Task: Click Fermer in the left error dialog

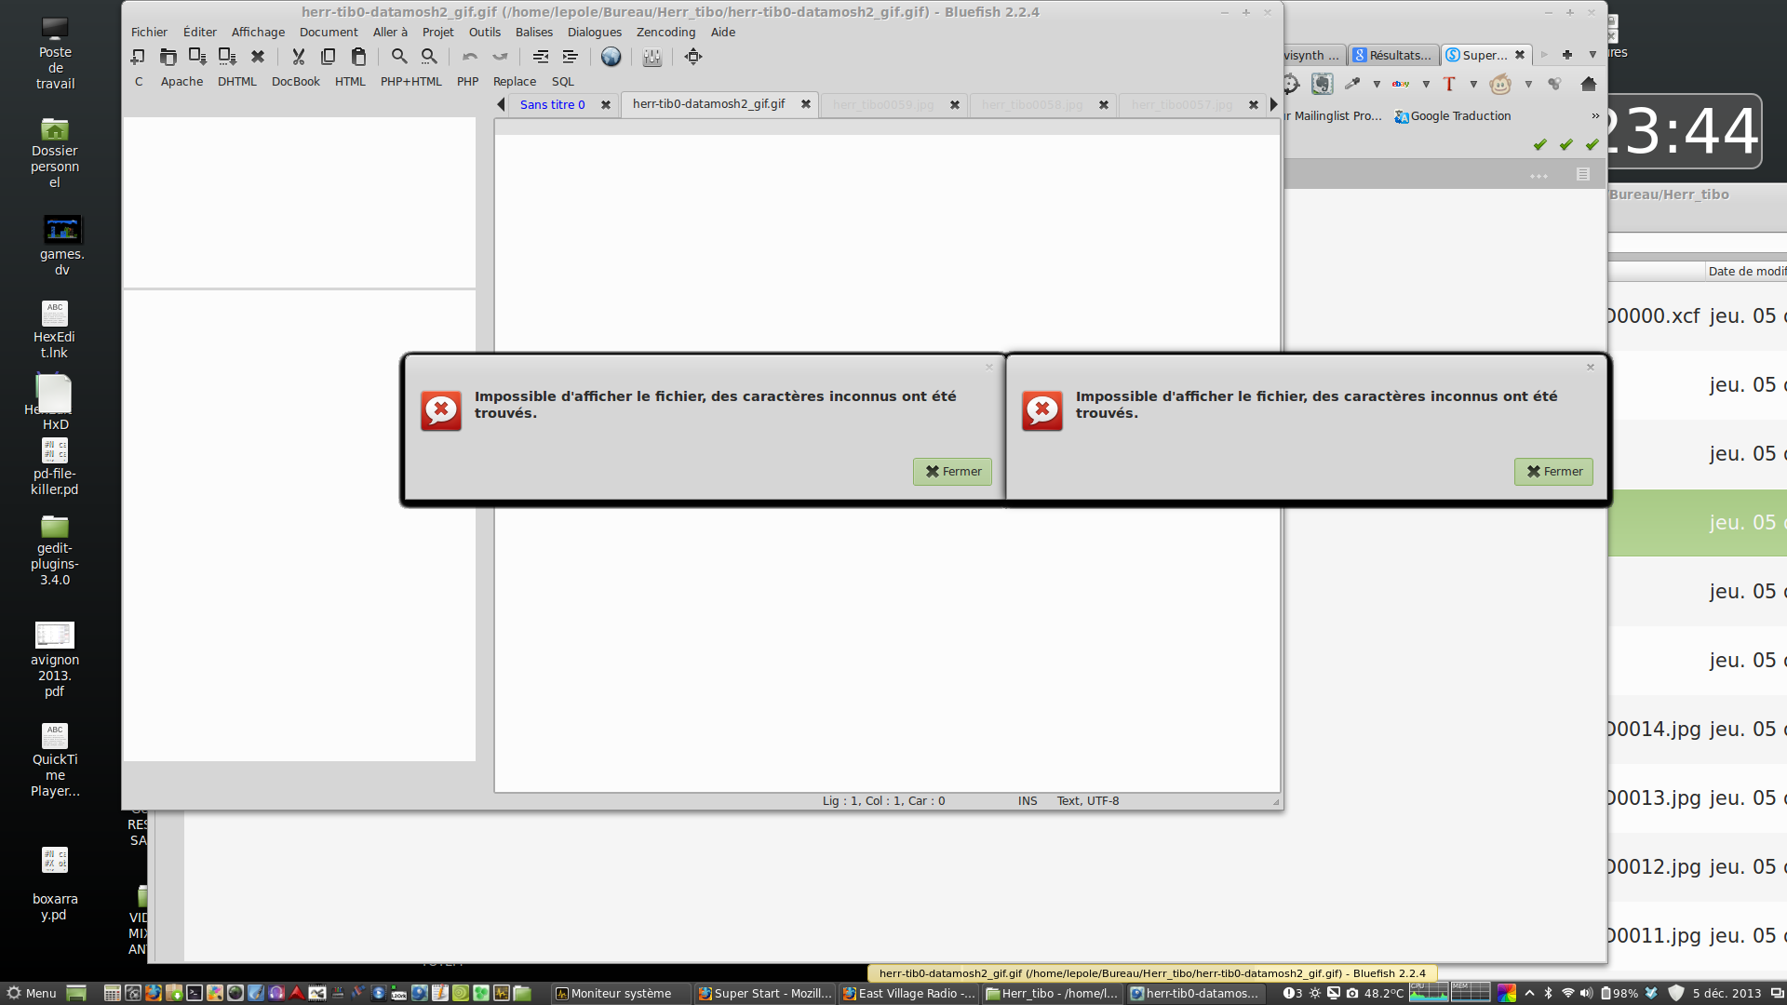Action: [x=952, y=472]
